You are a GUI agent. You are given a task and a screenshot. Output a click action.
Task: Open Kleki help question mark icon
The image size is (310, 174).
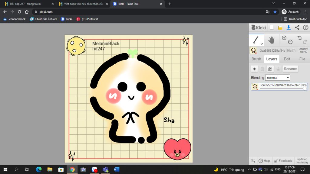(305, 27)
